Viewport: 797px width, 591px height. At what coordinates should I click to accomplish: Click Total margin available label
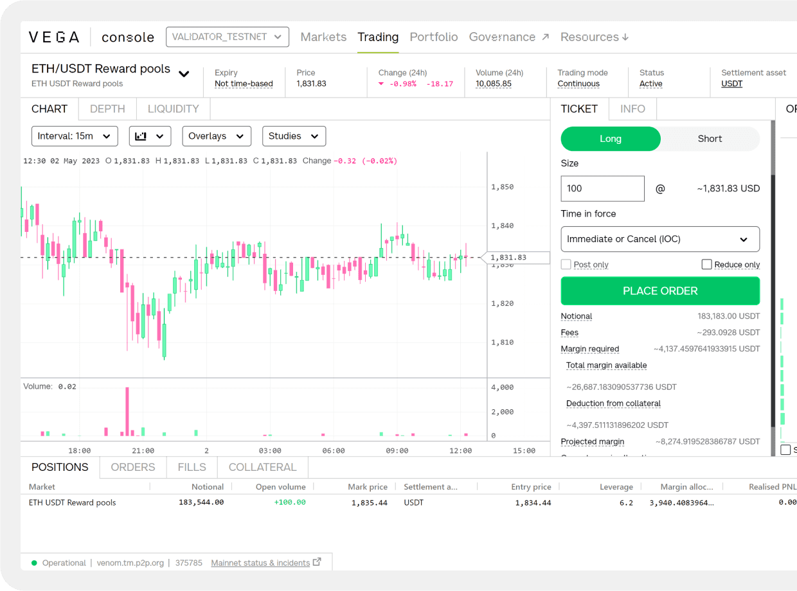[x=606, y=366]
